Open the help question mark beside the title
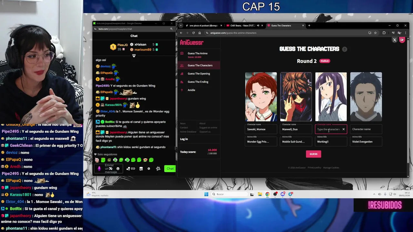Screen dimensions: 413x232 coord(345,49)
